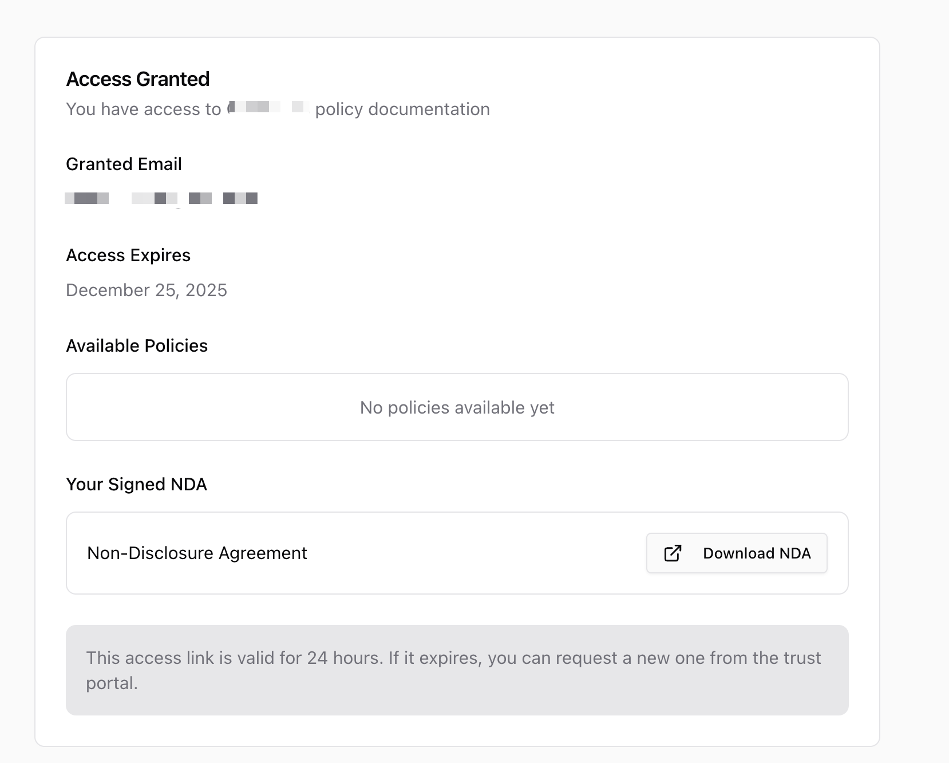Click the Granted Email section label
Viewport: 949px width, 763px height.
point(124,164)
